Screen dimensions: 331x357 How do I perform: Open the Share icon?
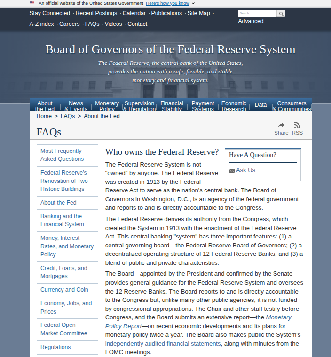tap(281, 125)
